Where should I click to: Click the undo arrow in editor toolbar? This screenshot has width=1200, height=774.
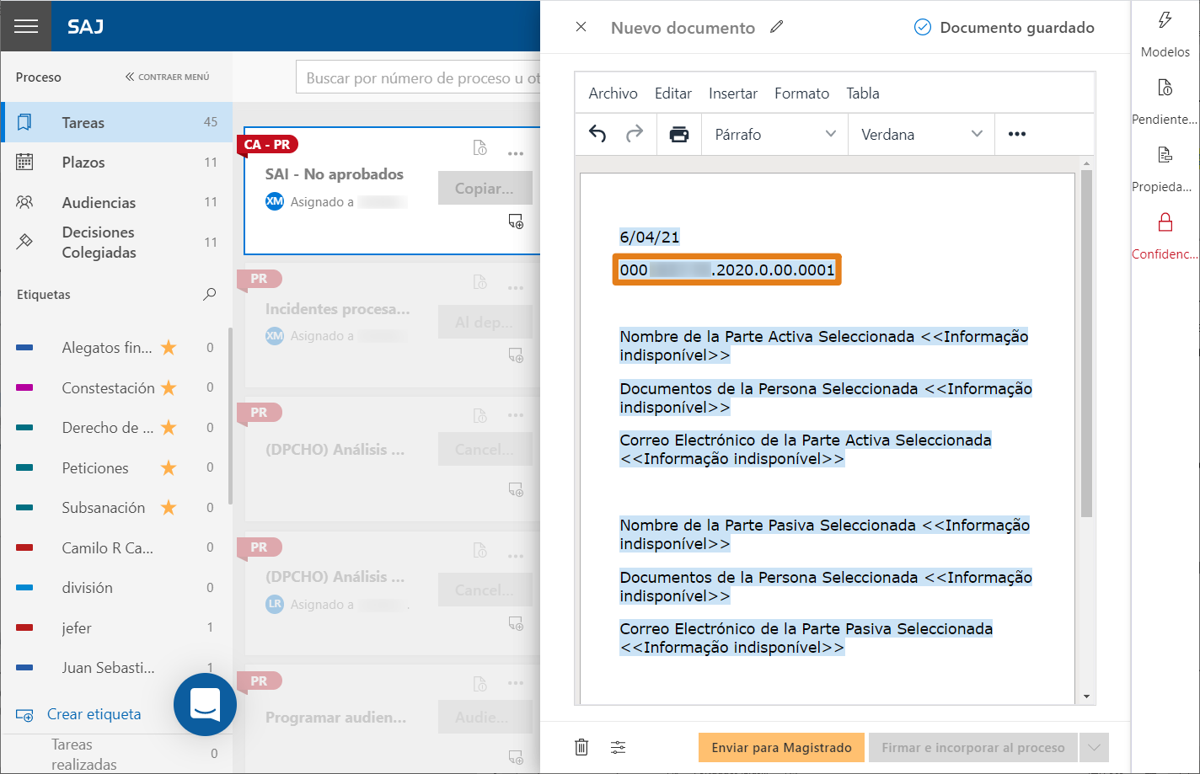pos(597,134)
